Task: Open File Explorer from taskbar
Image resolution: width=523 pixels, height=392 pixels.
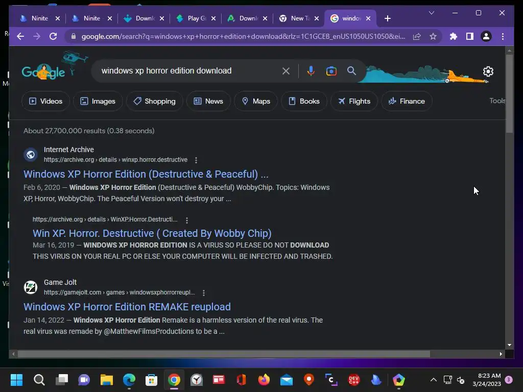Action: [x=107, y=380]
